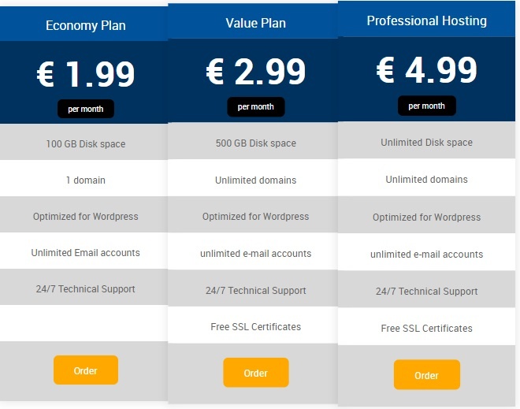The image size is (520, 409).
Task: Click Free SSL Certificates in Value Plan
Action: tap(256, 326)
